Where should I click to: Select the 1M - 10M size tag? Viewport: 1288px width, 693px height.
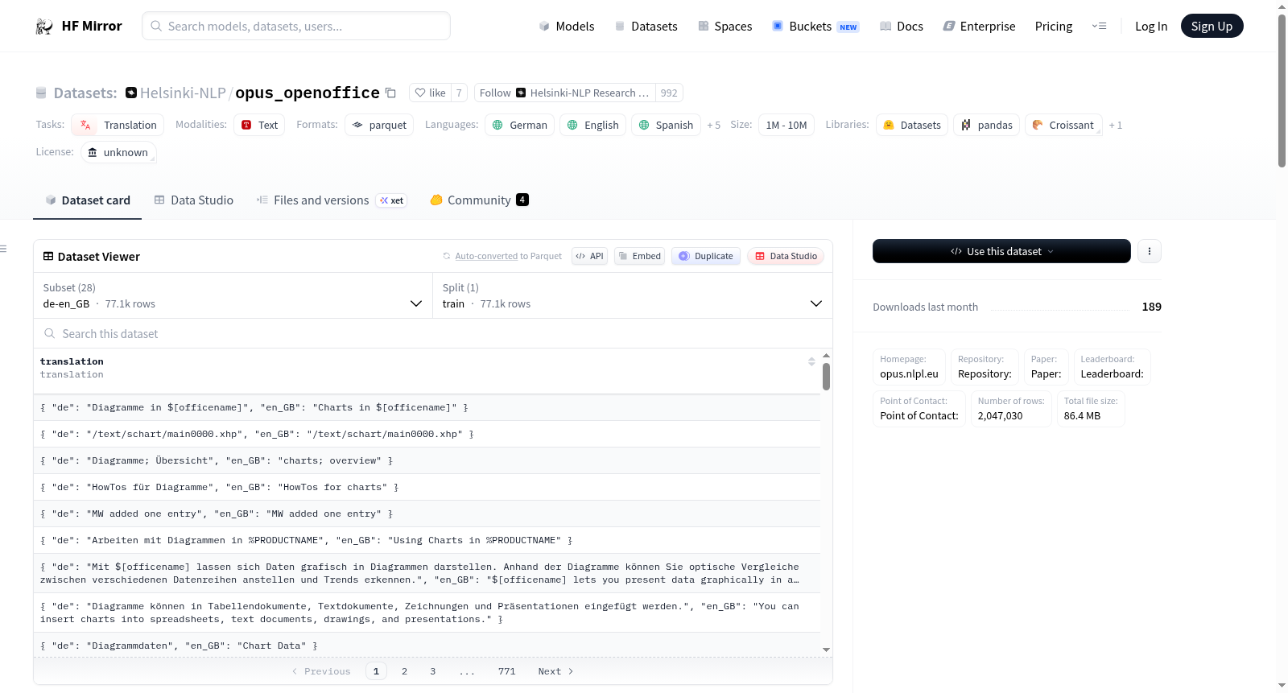coord(786,125)
